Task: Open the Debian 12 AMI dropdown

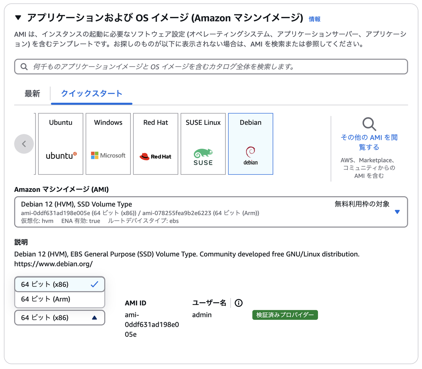Action: pyautogui.click(x=211, y=212)
